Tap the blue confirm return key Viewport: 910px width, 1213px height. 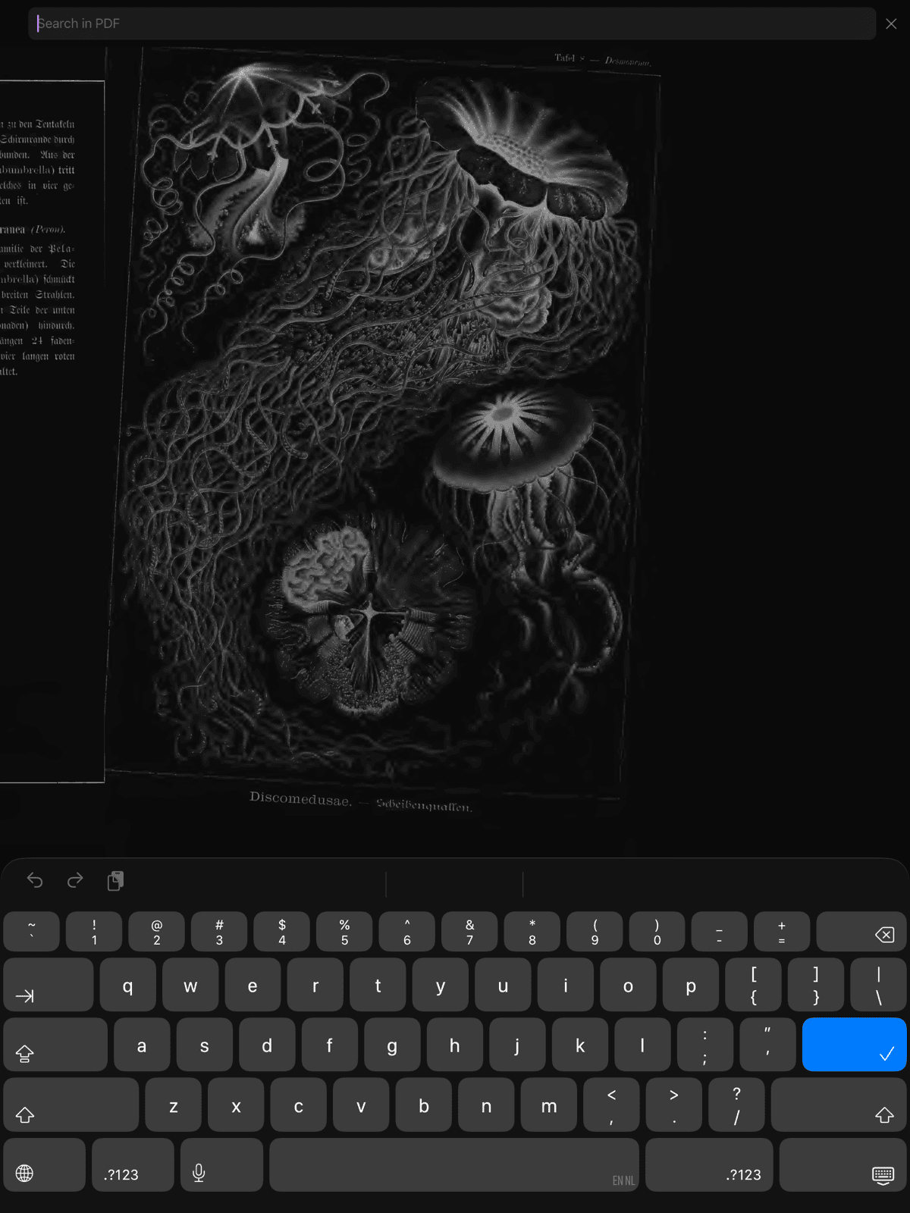tap(855, 1045)
